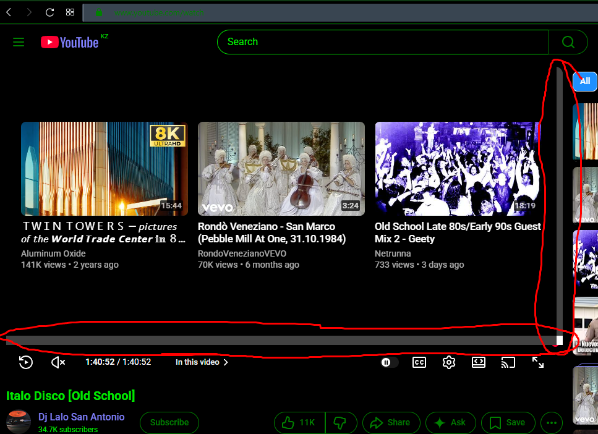Unmute the video via the speaker icon
The width and height of the screenshot is (598, 434).
click(58, 362)
